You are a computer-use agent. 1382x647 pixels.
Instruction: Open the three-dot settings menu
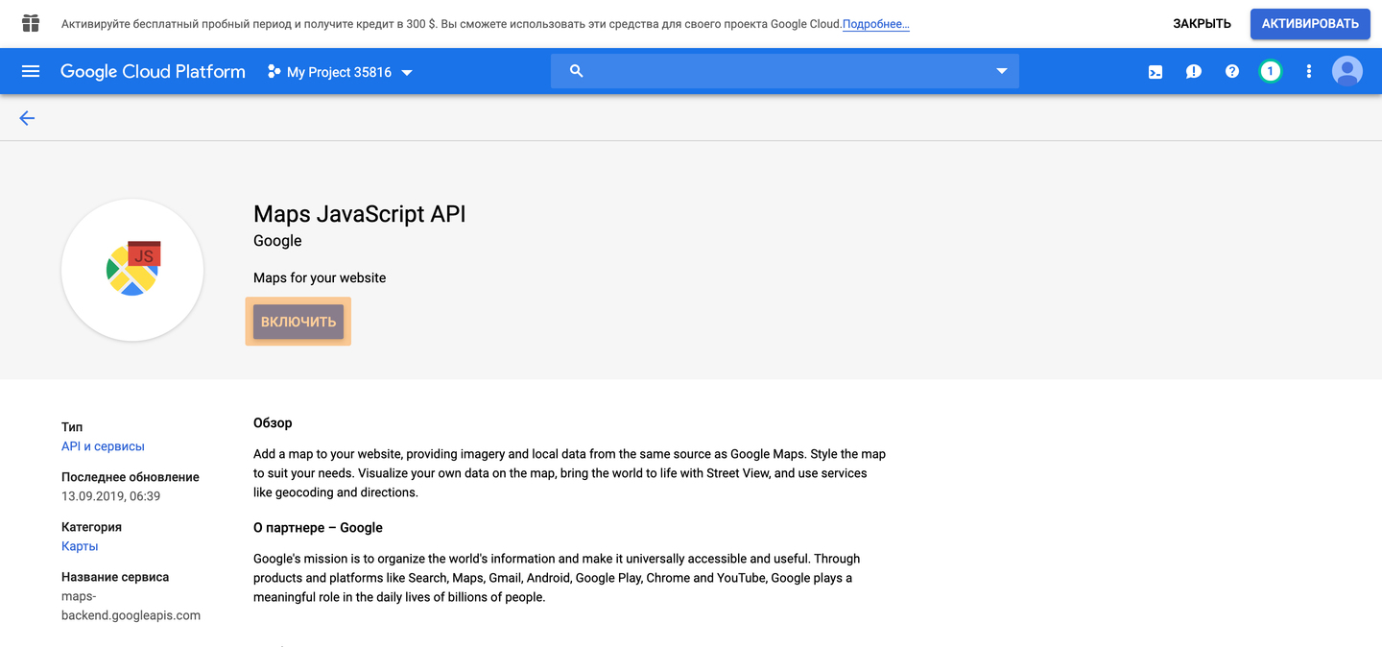[x=1308, y=72]
